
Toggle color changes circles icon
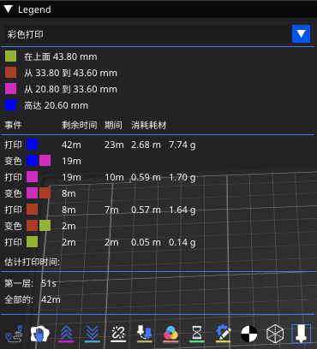click(x=170, y=334)
